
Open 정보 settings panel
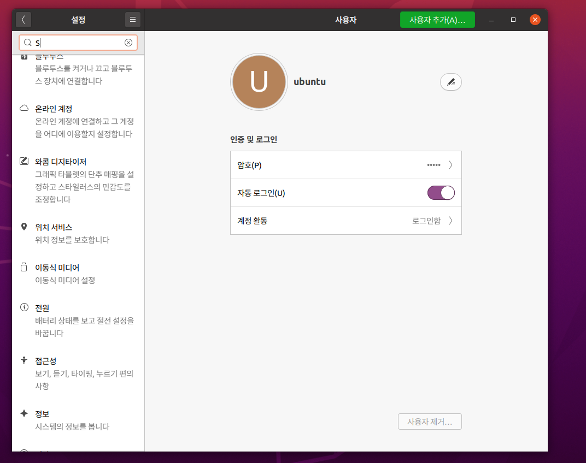(78, 420)
